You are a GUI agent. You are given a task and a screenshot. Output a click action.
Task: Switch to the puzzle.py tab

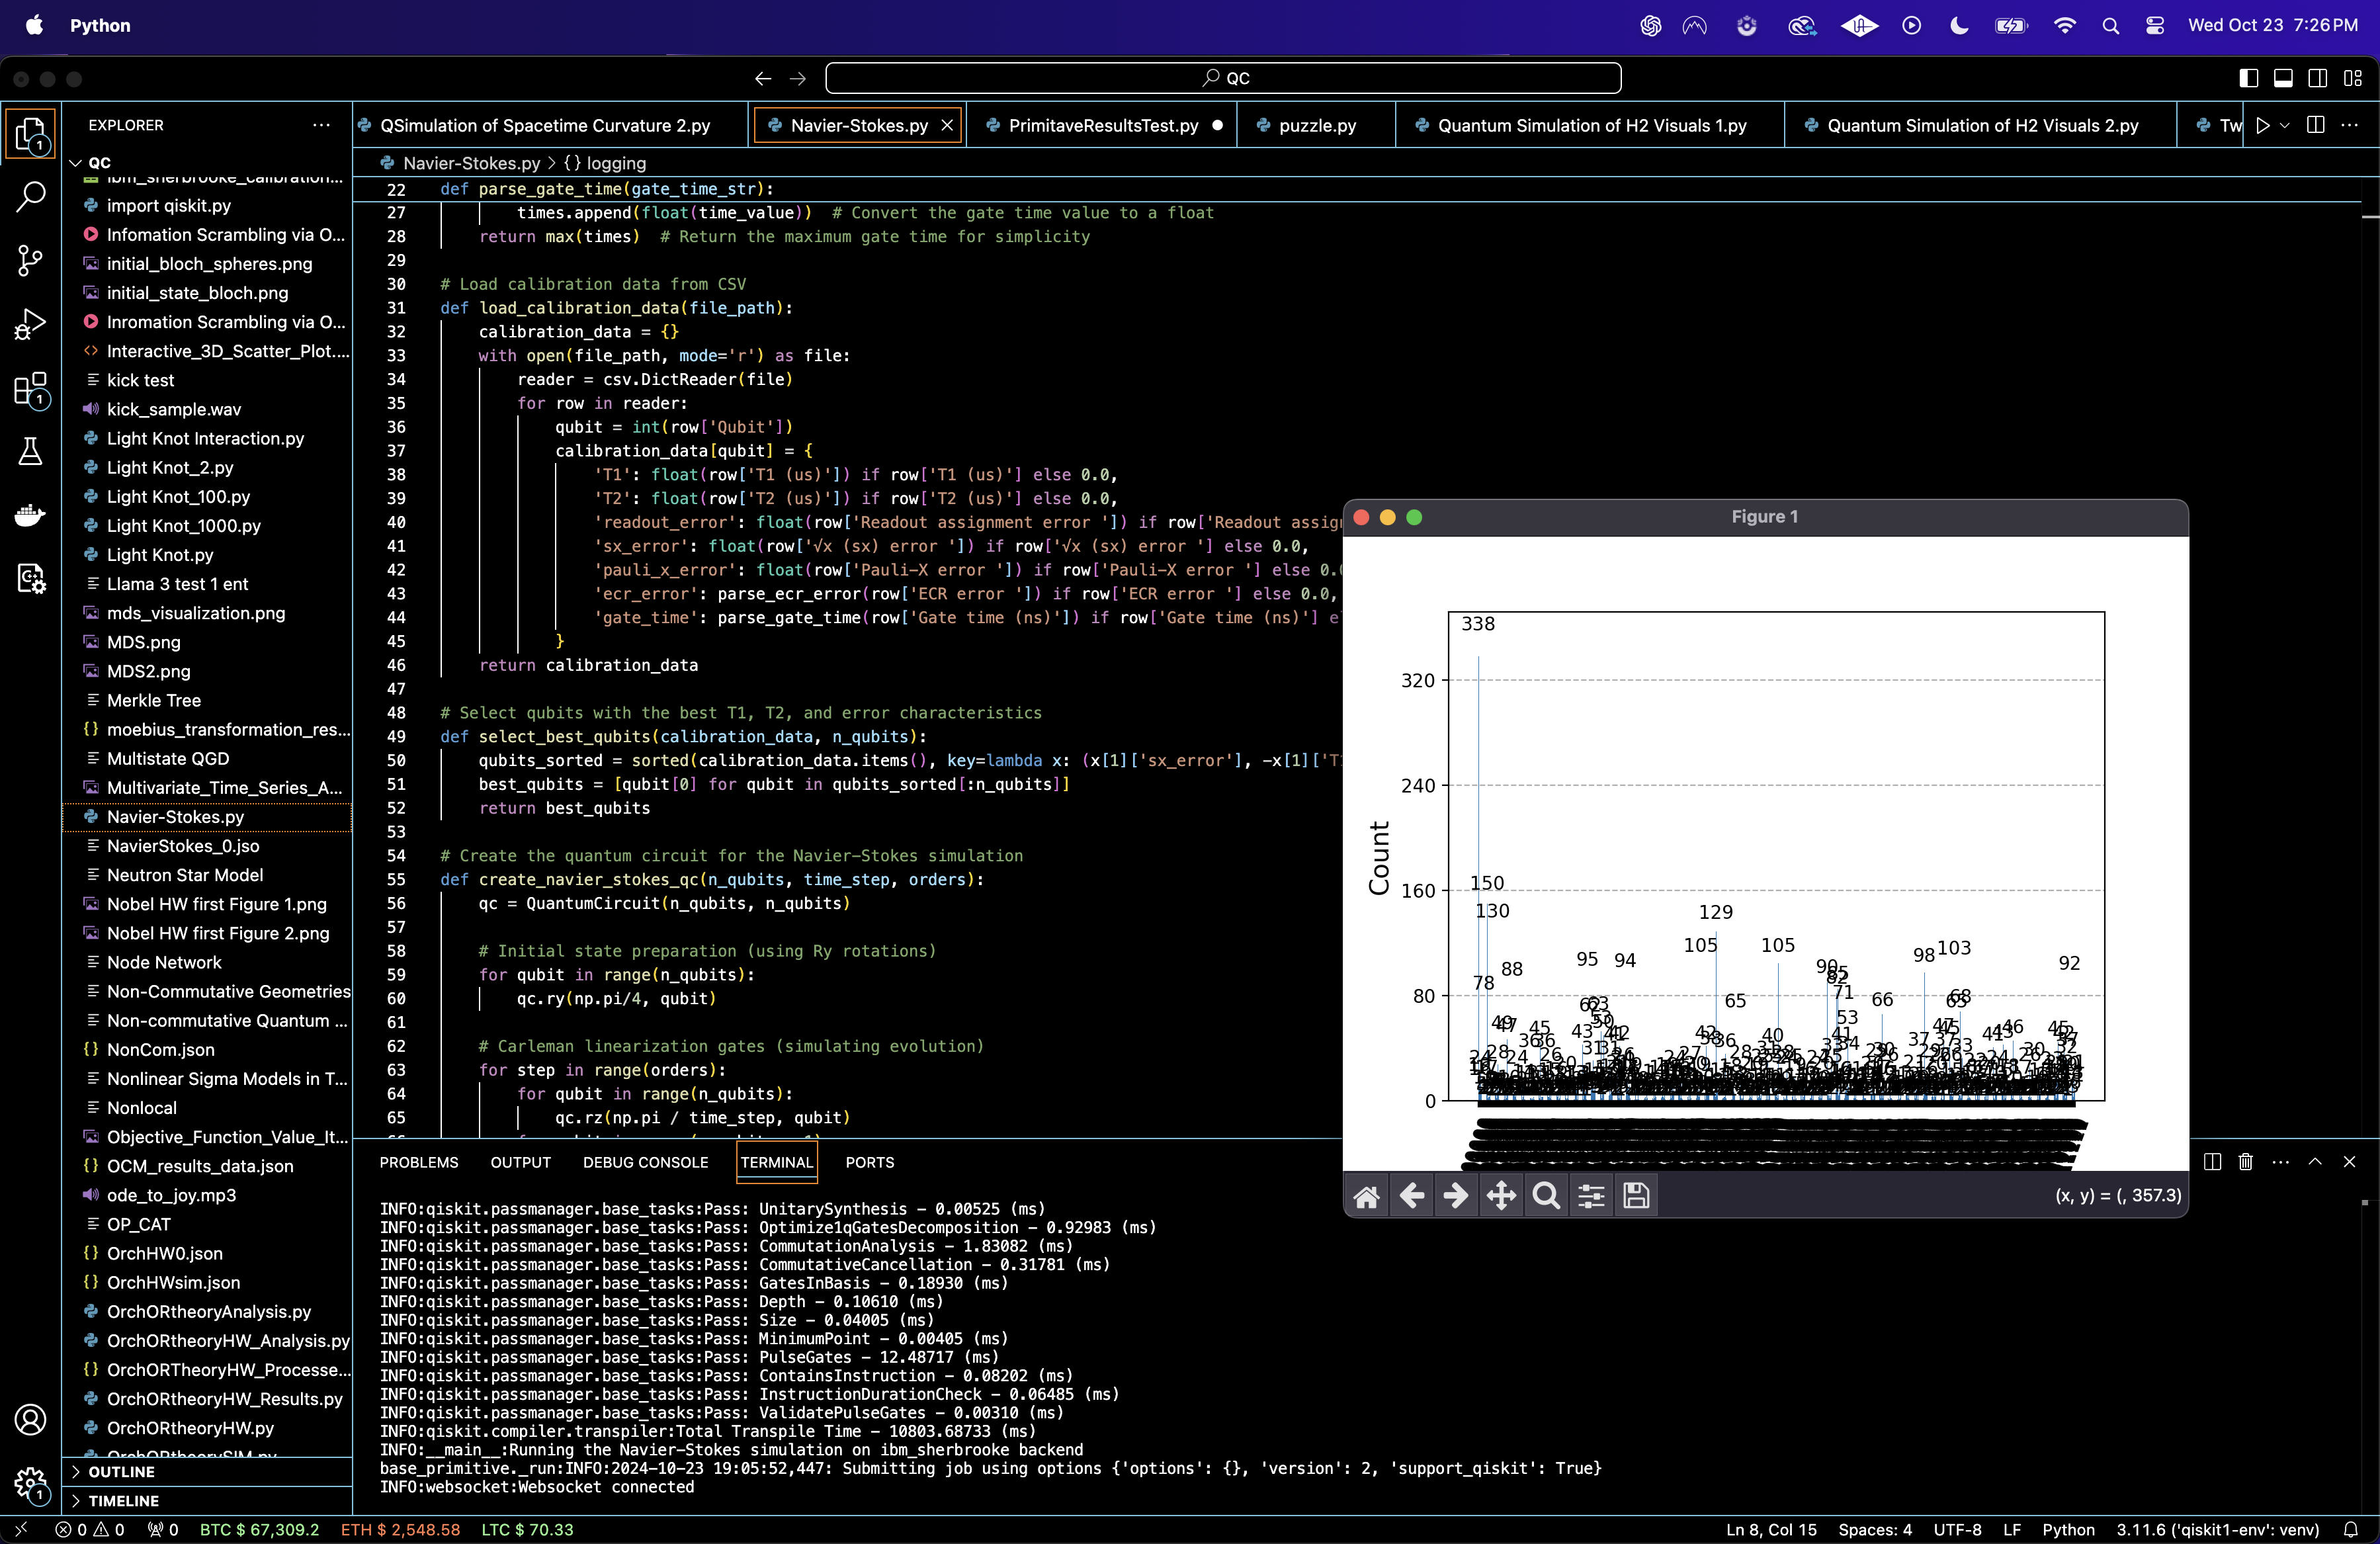(1316, 126)
